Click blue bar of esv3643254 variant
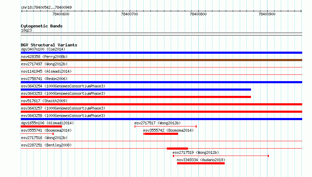312x177 pixels. pos(136,90)
